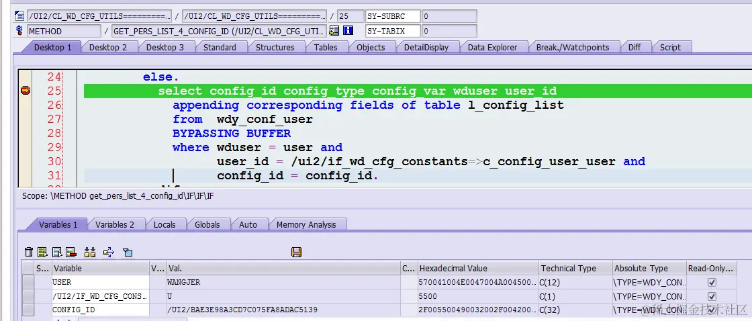The height and width of the screenshot is (321, 752).
Task: Open the Structures tab
Action: (275, 47)
